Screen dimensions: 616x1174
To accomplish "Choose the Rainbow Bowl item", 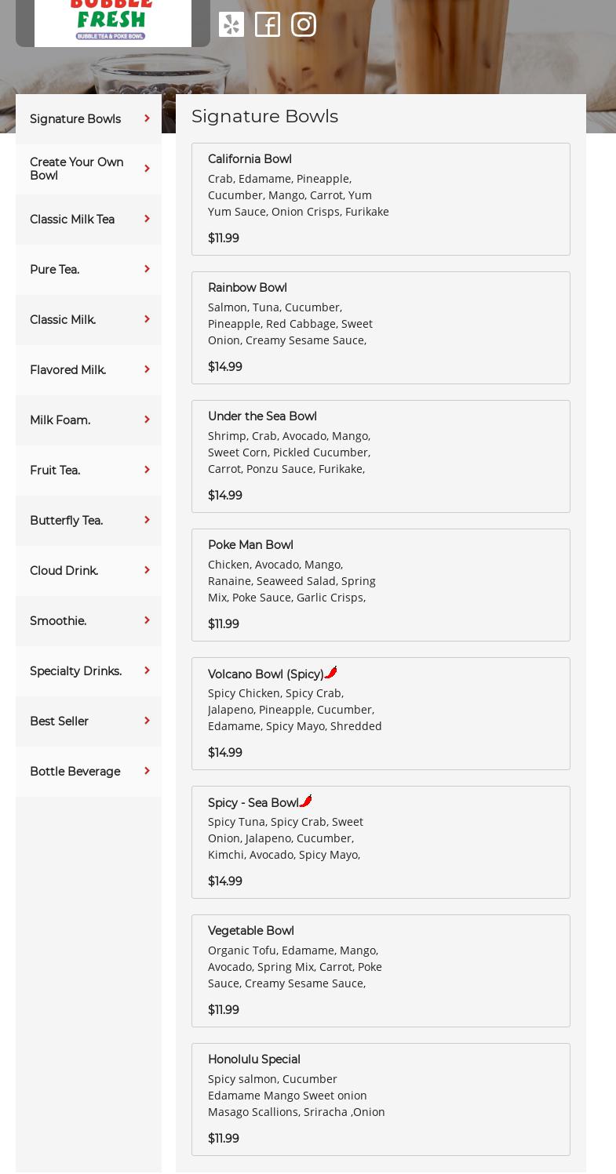I will pyautogui.click(x=381, y=328).
